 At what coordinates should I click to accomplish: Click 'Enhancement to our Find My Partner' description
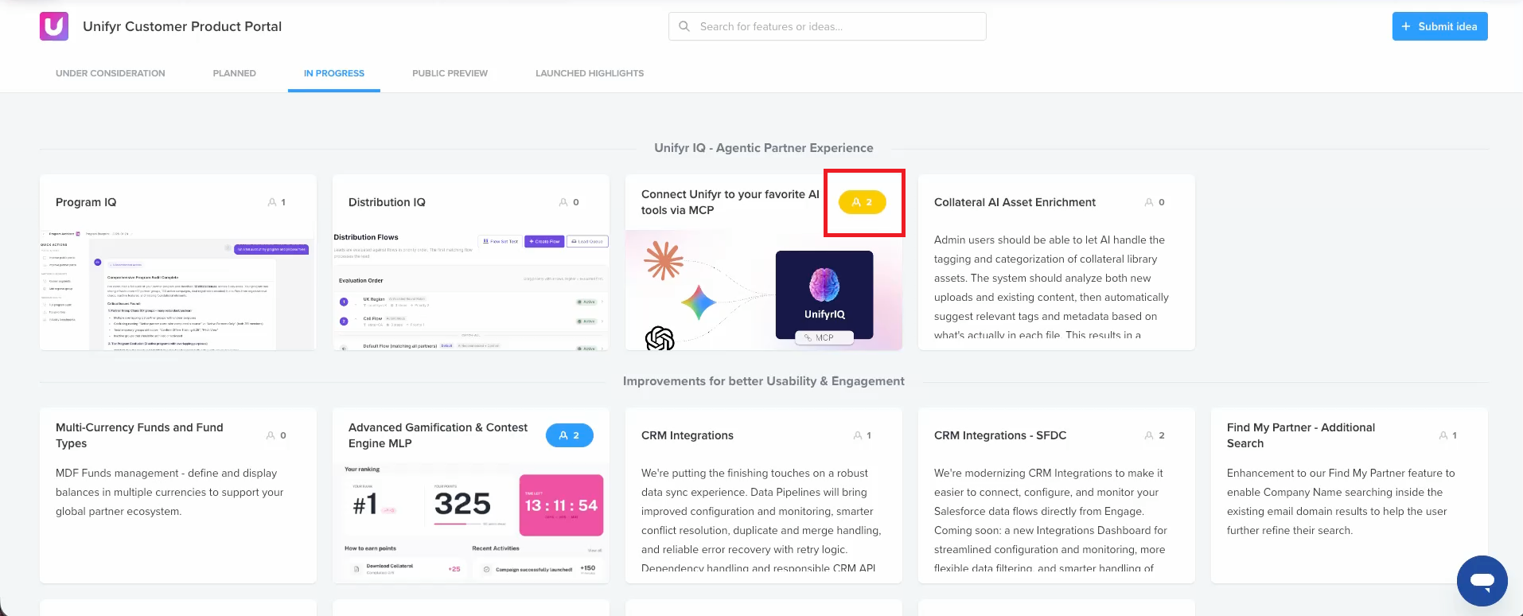(1341, 501)
